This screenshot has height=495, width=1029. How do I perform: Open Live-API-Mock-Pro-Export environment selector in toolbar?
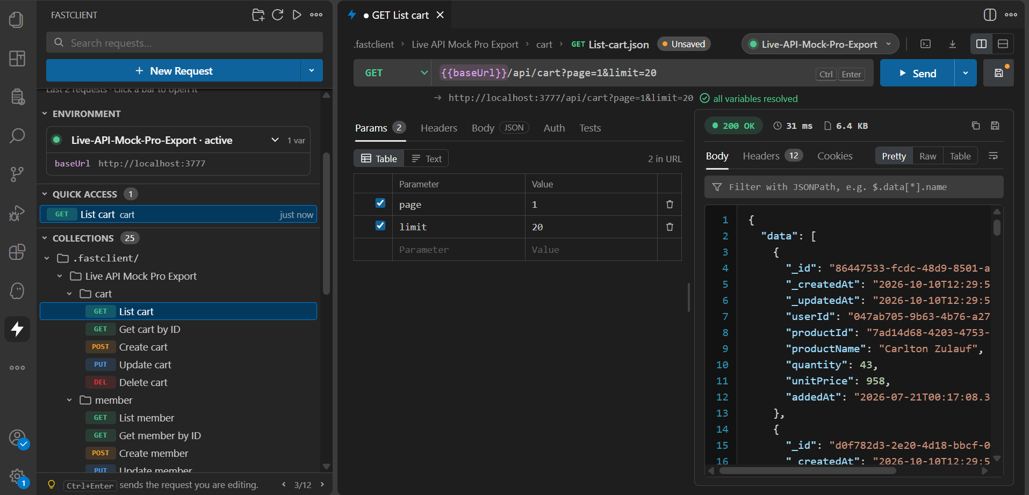(x=821, y=44)
